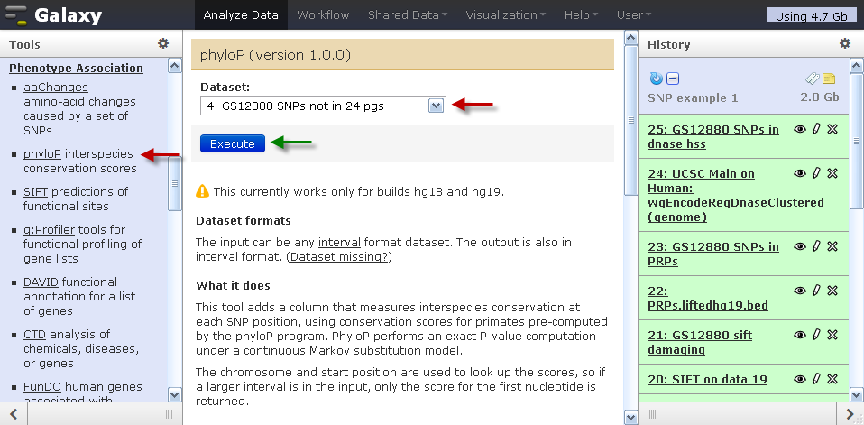Open the Visualization menu
The width and height of the screenshot is (864, 425).
click(505, 14)
